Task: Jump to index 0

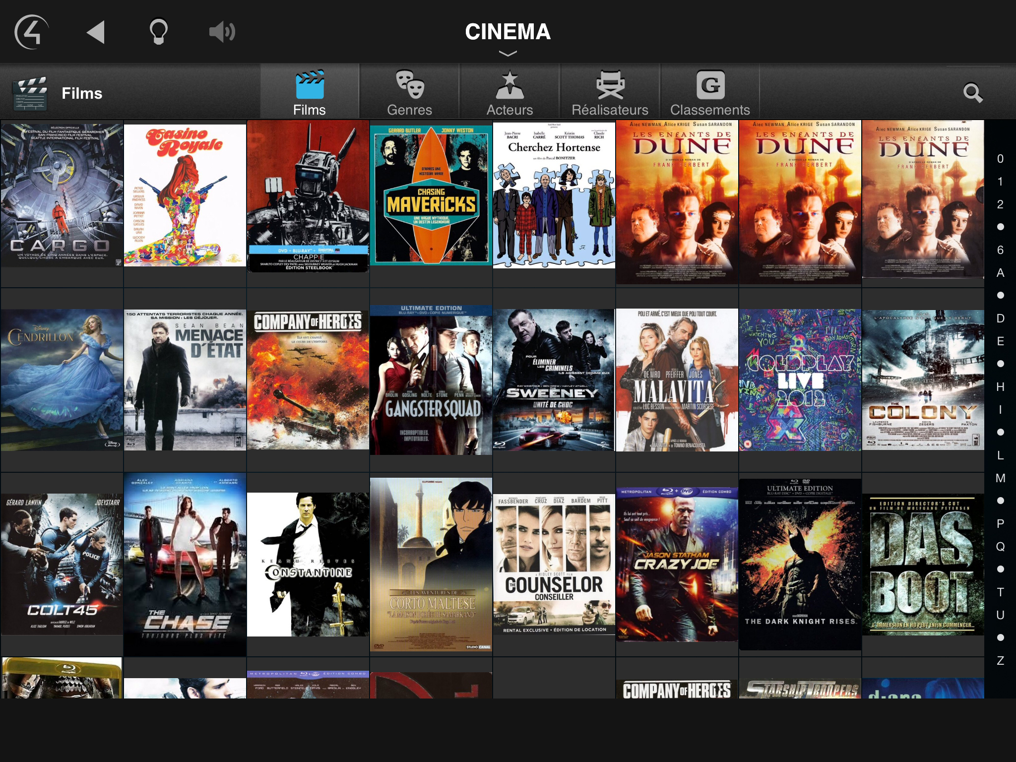Action: 1000,159
